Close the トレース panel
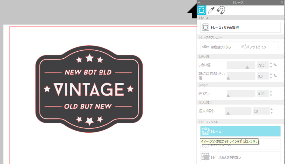 tap(282, 3)
